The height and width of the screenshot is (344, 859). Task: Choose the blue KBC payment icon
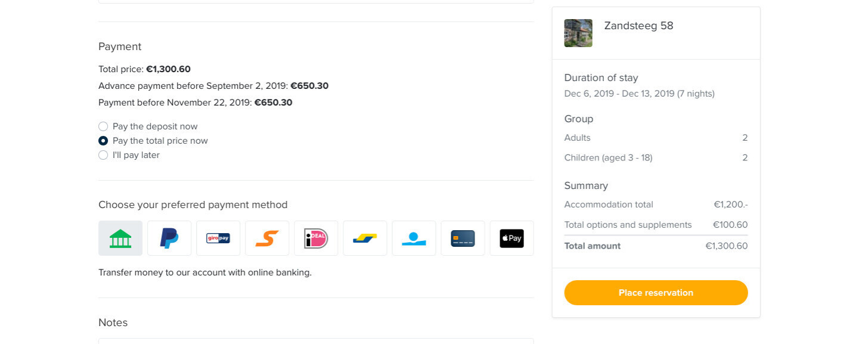[414, 238]
